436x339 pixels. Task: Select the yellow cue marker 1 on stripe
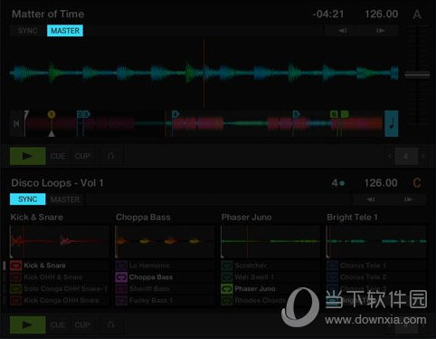(x=52, y=114)
